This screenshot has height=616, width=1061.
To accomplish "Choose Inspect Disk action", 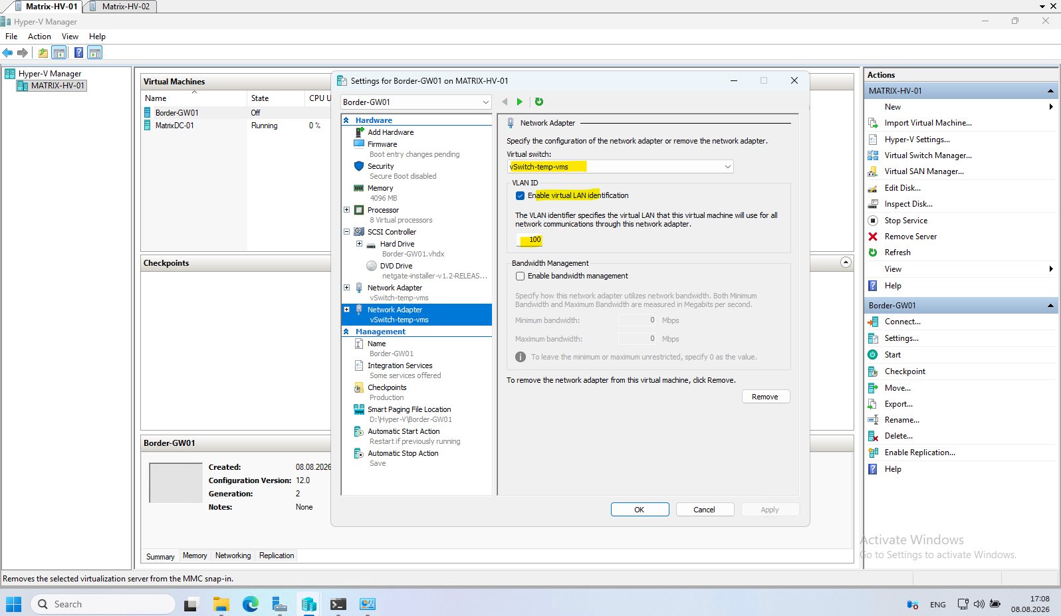I will (908, 204).
